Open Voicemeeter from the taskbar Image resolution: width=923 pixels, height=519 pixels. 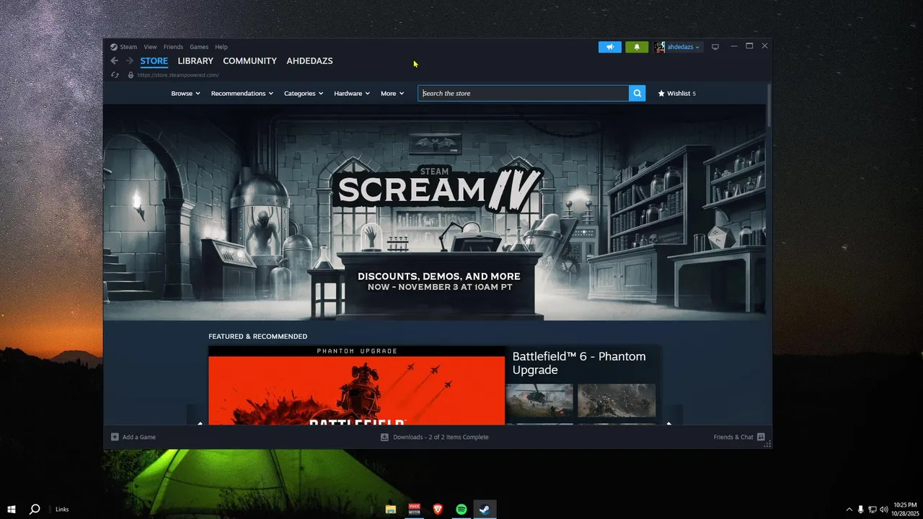click(415, 509)
